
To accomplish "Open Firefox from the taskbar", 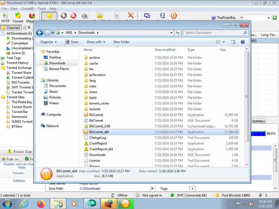I will [41, 204].
